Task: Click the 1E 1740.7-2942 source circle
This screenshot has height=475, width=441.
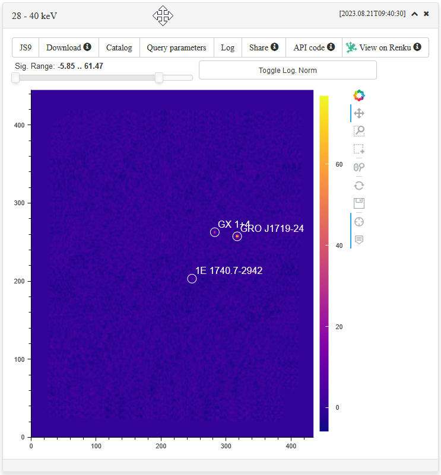Action: click(x=192, y=278)
